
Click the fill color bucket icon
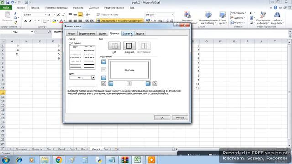pos(54,21)
